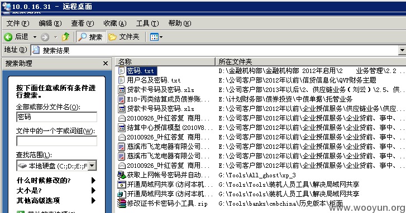Select the 密码.txt file icon
Screen dimensions: 406x213
tap(121, 71)
